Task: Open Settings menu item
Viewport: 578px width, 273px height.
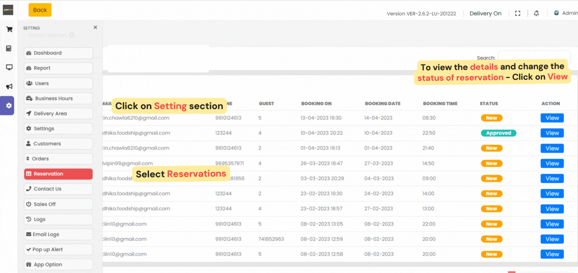Action: click(58, 128)
